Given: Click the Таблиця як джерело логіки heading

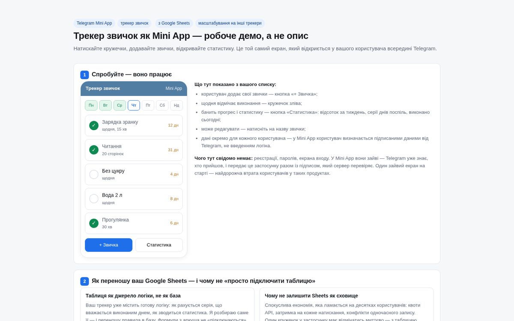Looking at the screenshot, I should (x=133, y=296).
